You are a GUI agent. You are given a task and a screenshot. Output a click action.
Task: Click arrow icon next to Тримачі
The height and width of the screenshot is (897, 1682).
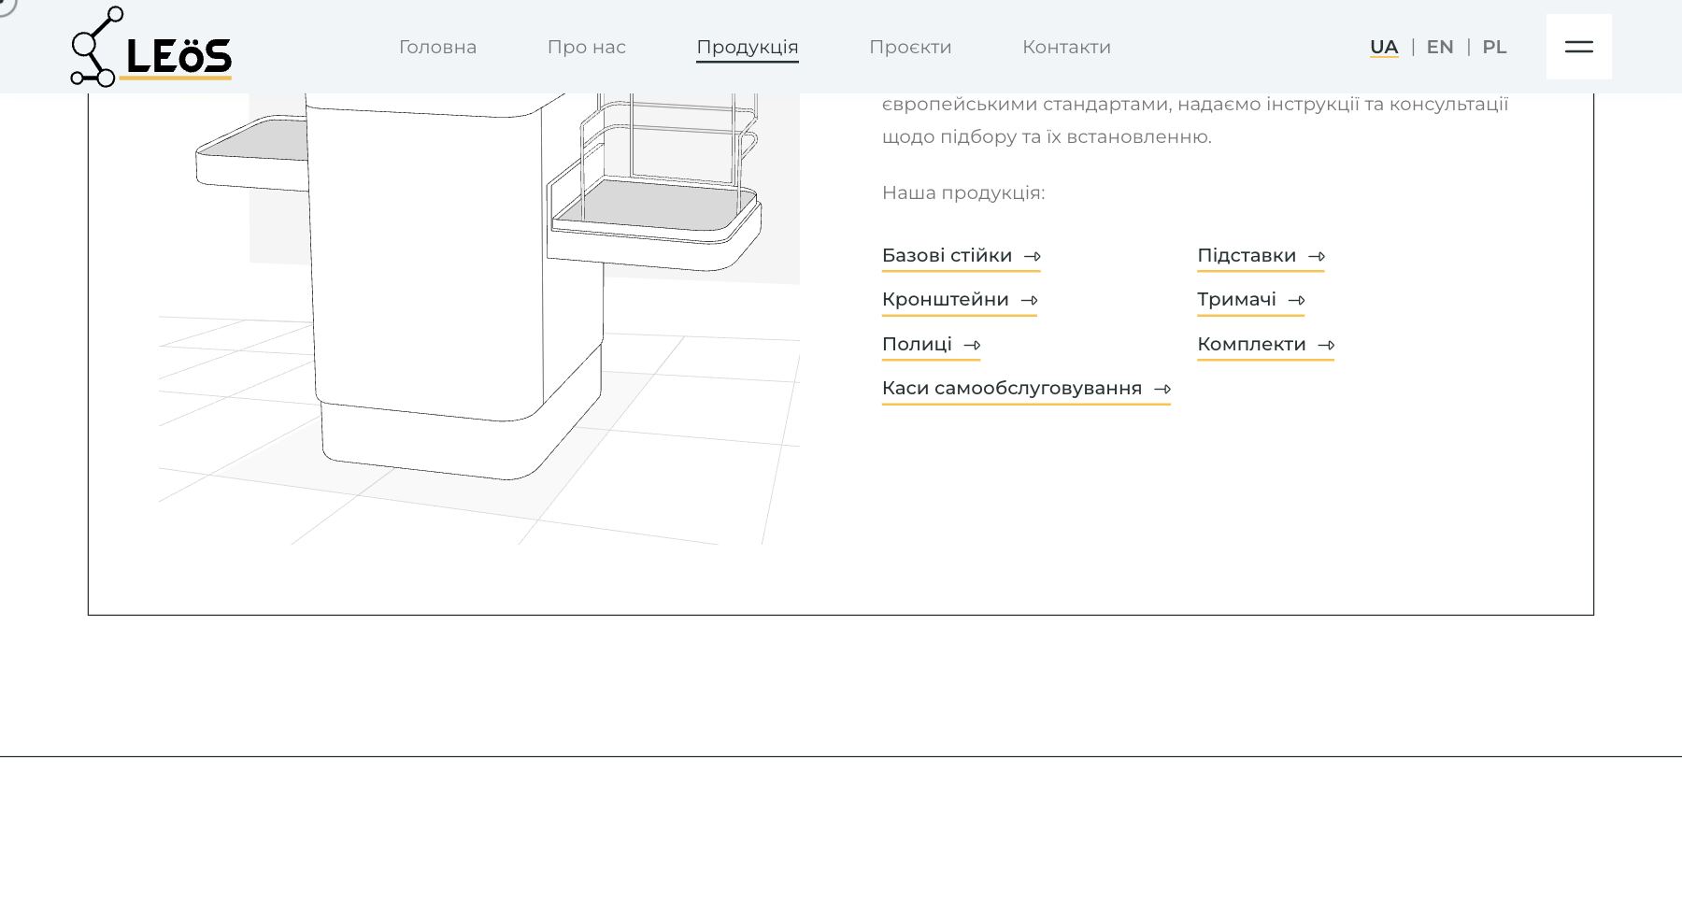pos(1296,301)
